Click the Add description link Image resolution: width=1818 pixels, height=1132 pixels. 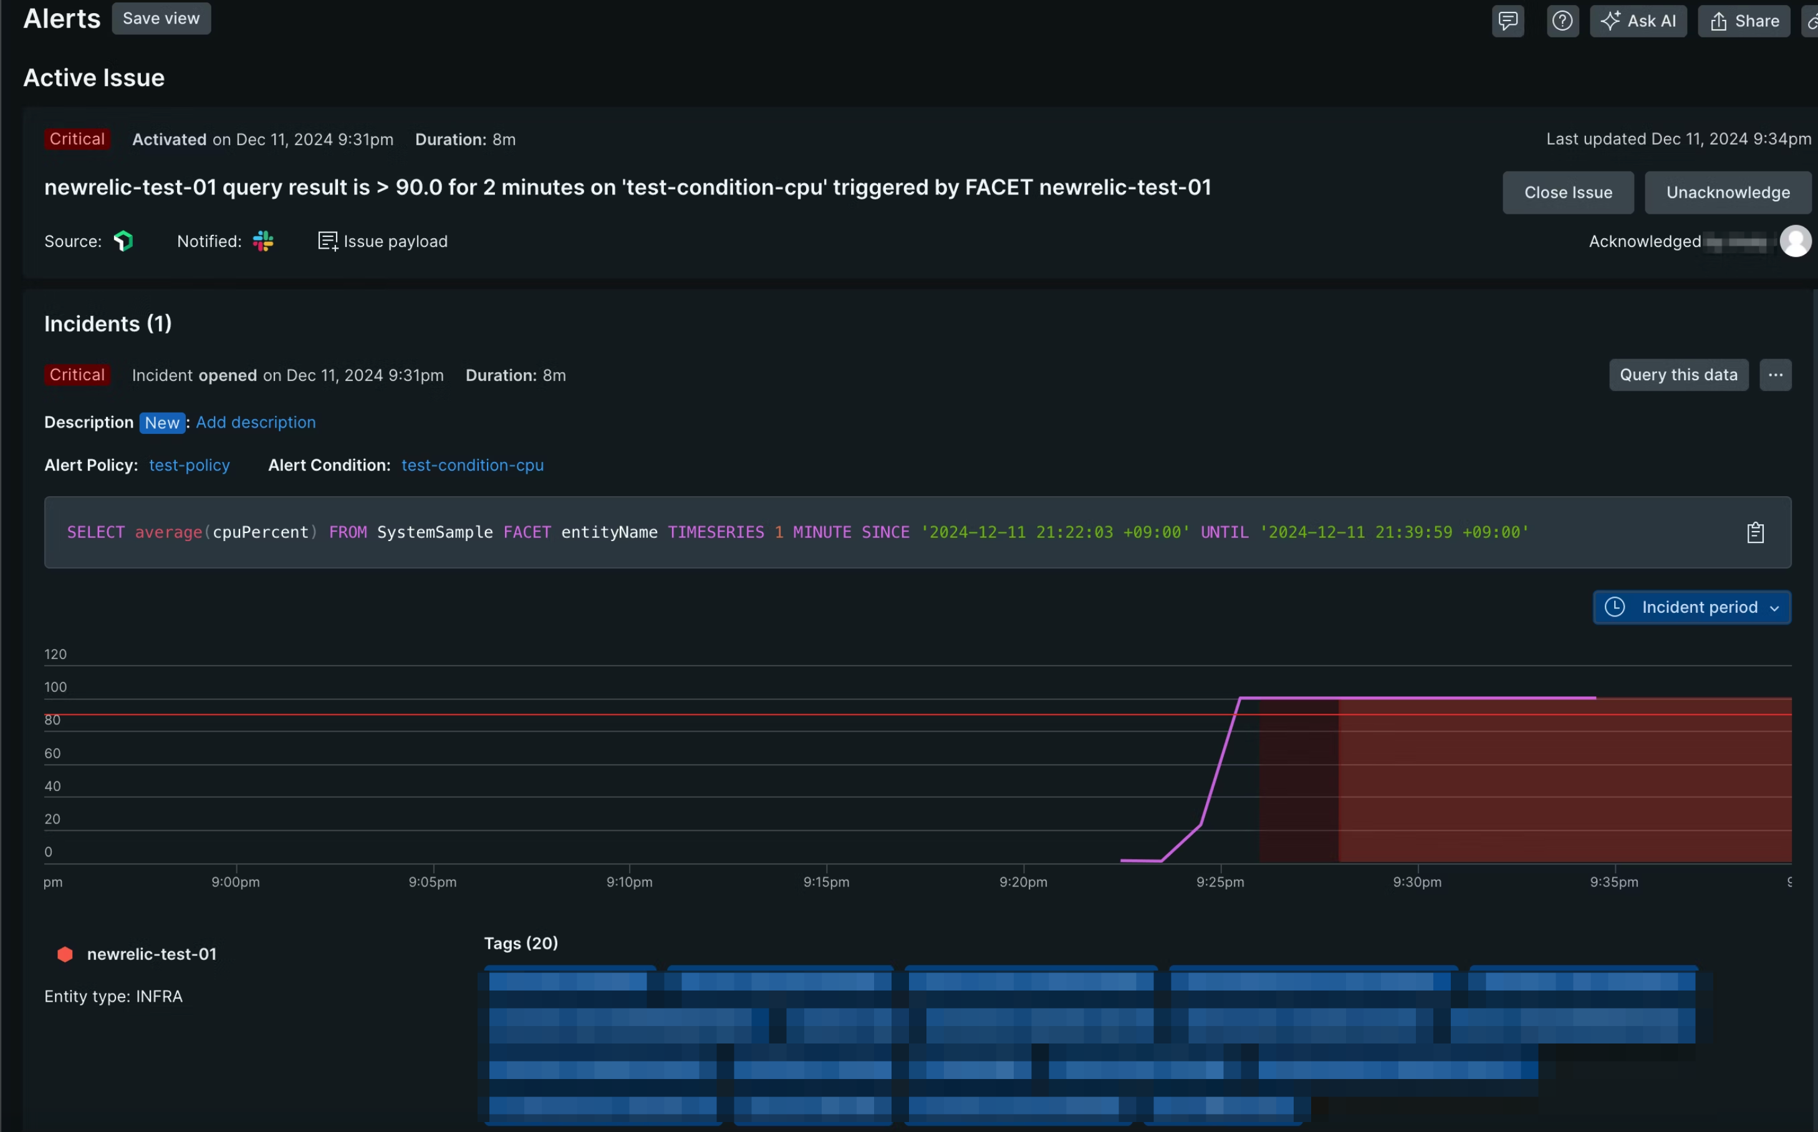[256, 422]
